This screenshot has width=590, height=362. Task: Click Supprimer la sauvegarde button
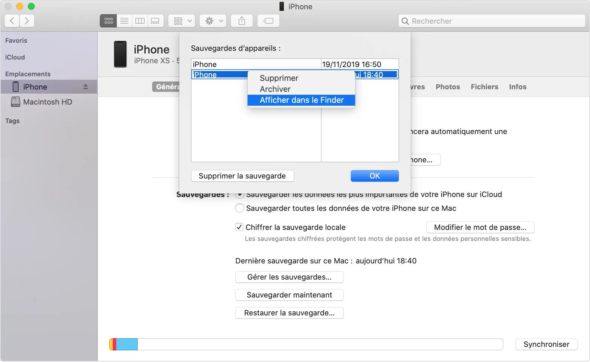(242, 176)
